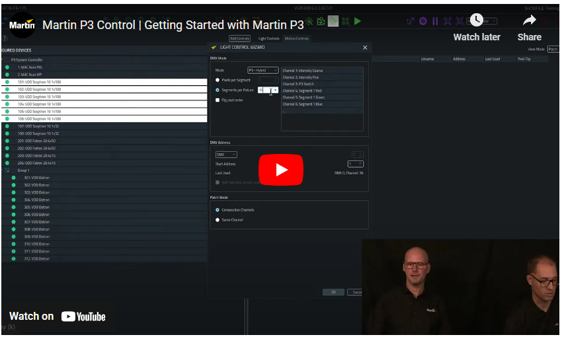The height and width of the screenshot is (337, 564).
Task: Click the purple pause icon in toolbar
Action: click(435, 21)
